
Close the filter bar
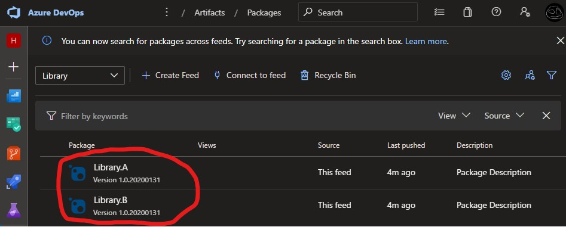[546, 116]
